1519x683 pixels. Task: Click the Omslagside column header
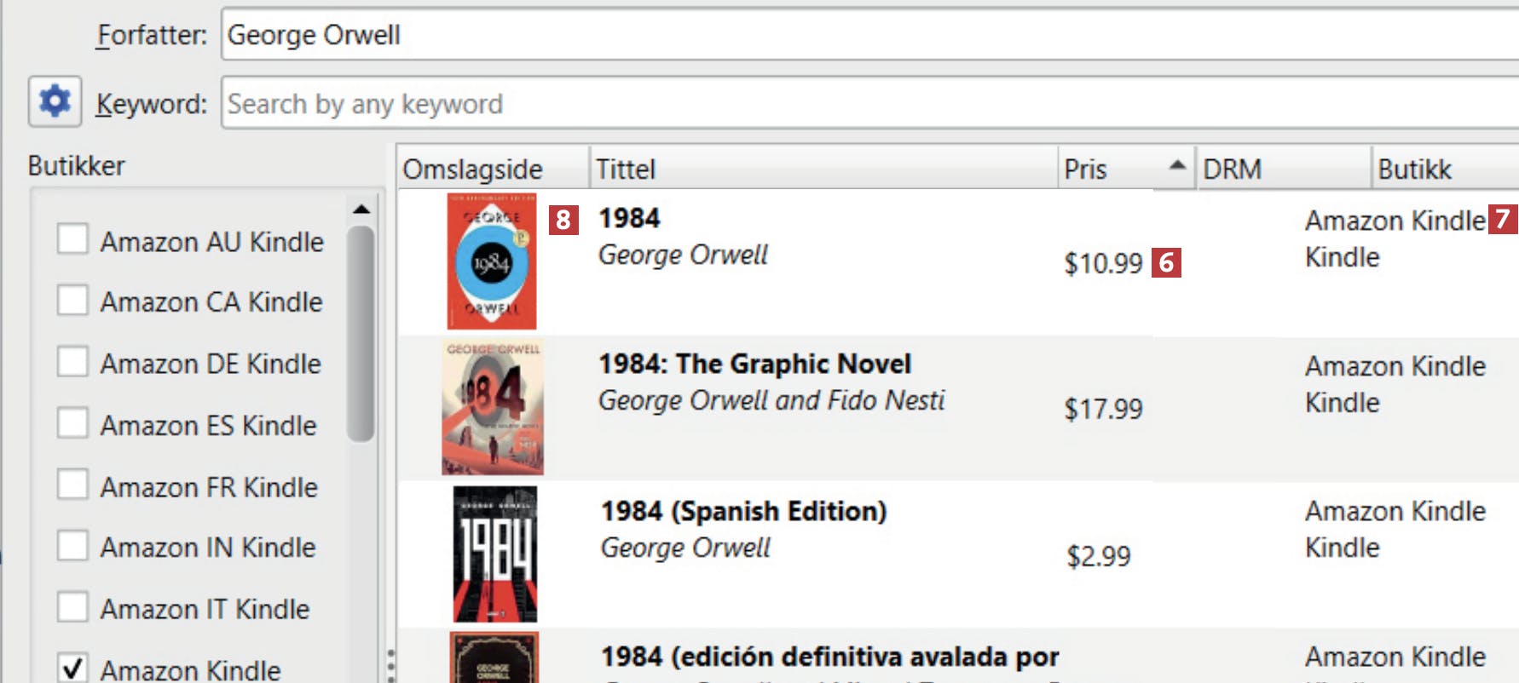[492, 169]
